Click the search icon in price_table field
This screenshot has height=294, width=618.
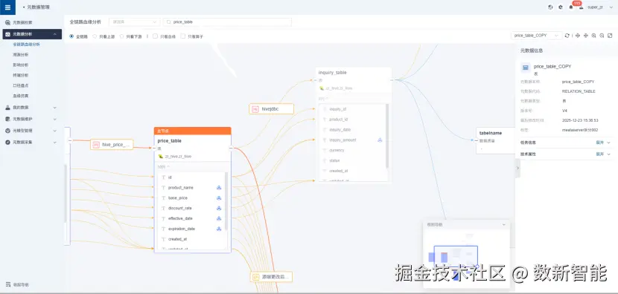(x=169, y=22)
